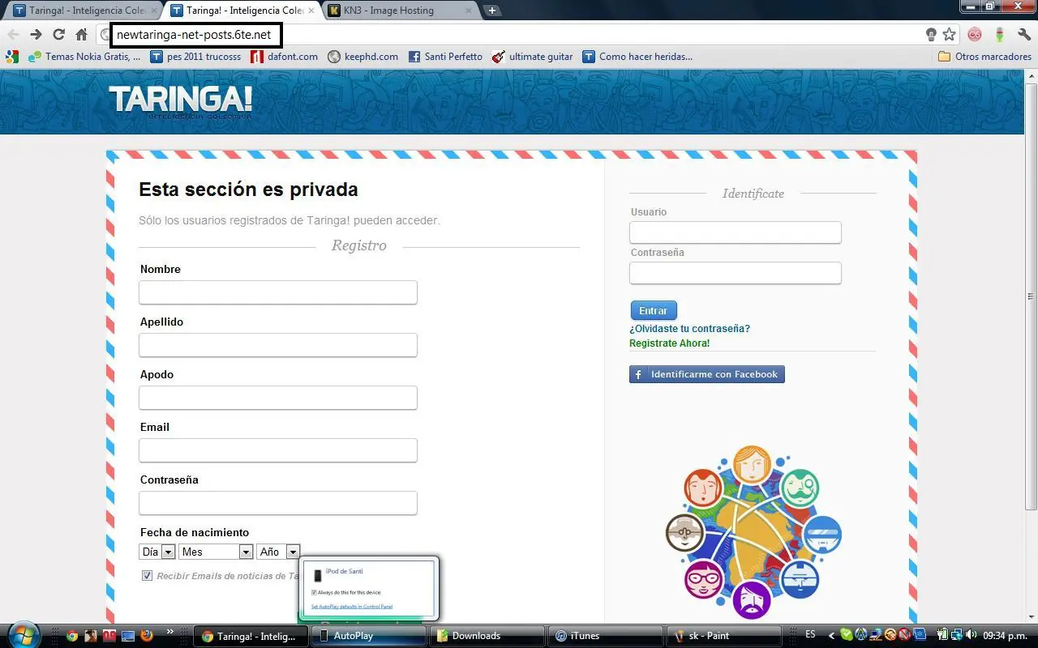Screen dimensions: 1038x648
Task: Open the Google bookmark icon in bookmarks bar
Action: coord(11,57)
